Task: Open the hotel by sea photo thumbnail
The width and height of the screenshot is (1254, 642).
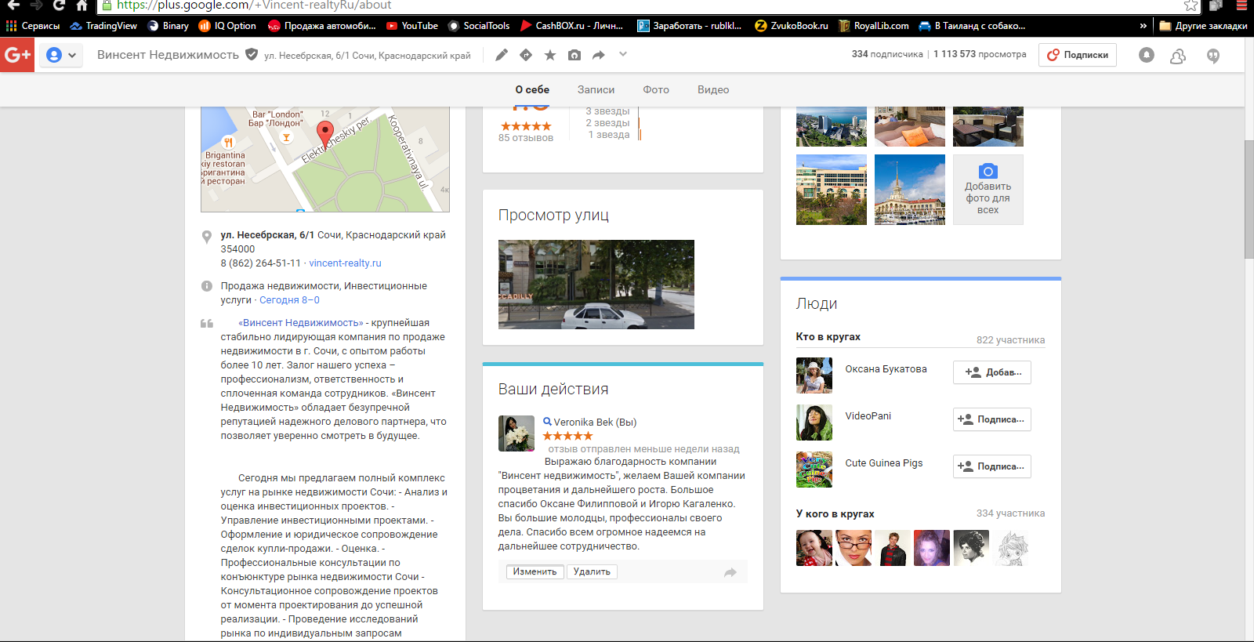Action: coord(832,127)
